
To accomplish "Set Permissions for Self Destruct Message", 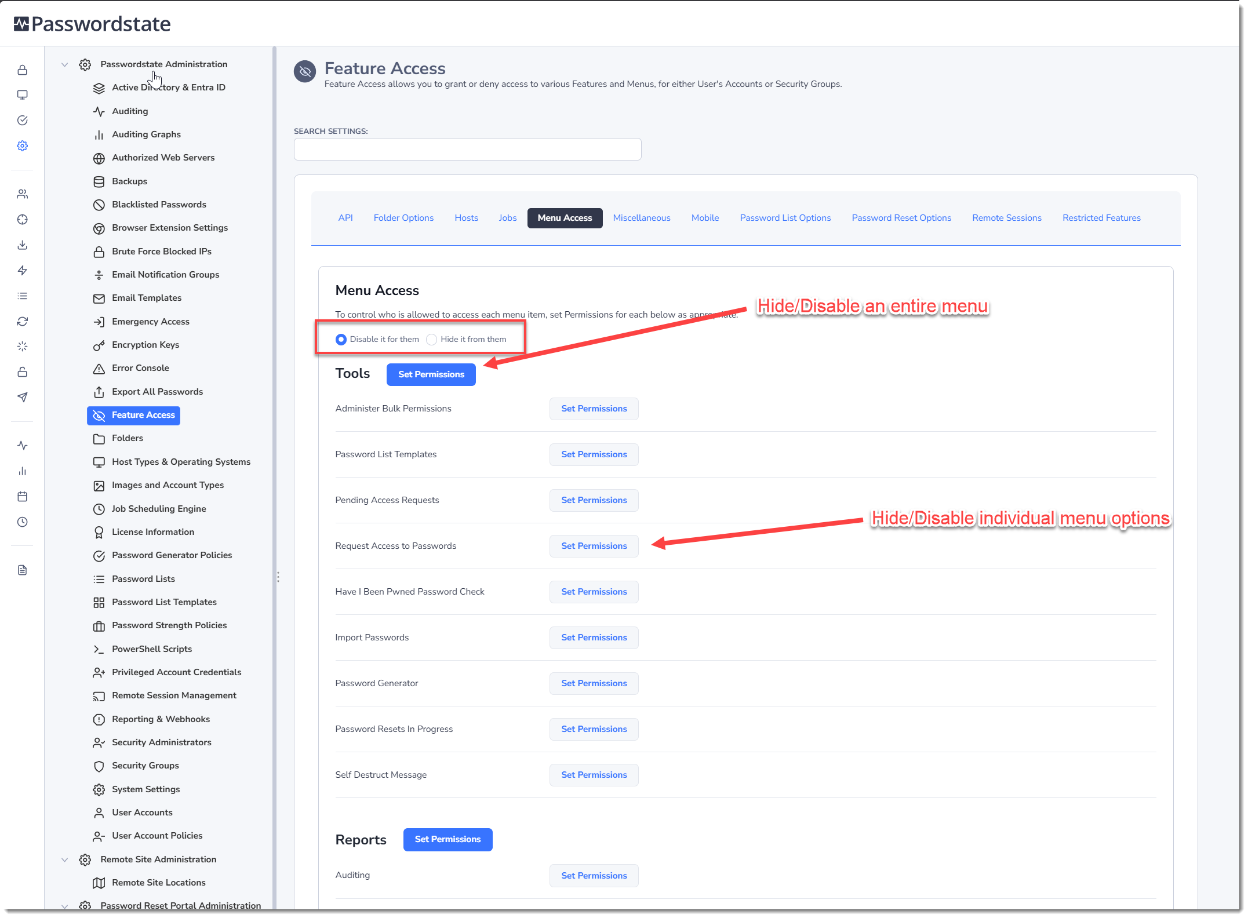I will (x=594, y=775).
